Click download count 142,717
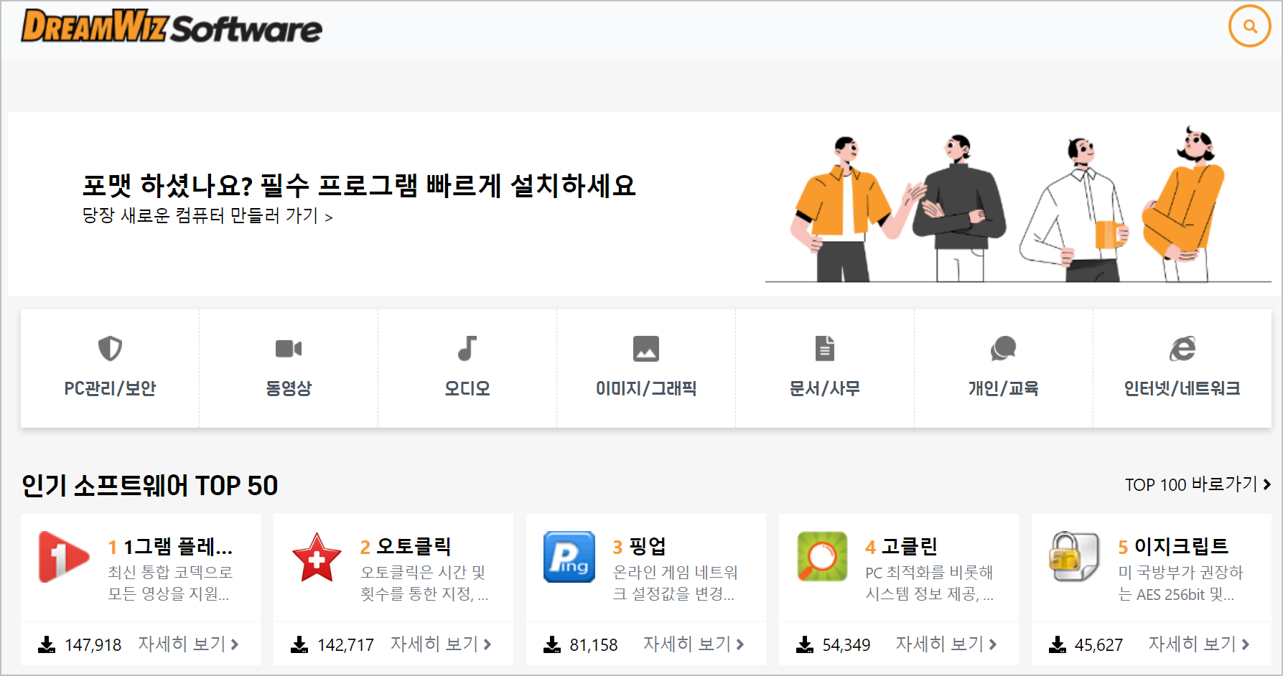The width and height of the screenshot is (1283, 676). (x=346, y=645)
